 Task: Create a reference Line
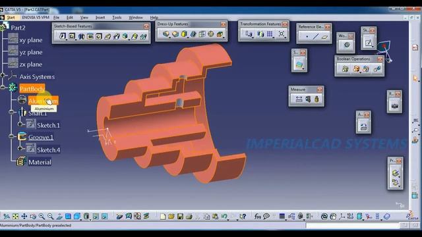pos(316,37)
